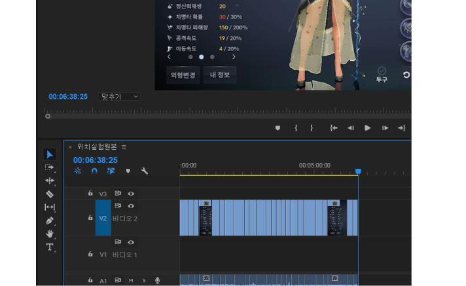This screenshot has width=466, height=286.
Task: Select the Type tool
Action: [x=50, y=247]
